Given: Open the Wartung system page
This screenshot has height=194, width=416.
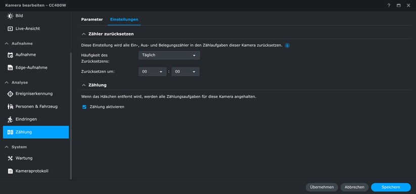Looking at the screenshot, I should coord(36,158).
